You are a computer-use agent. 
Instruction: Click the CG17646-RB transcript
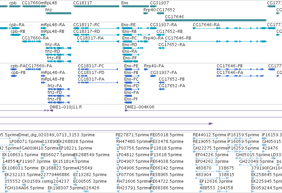(216, 41)
